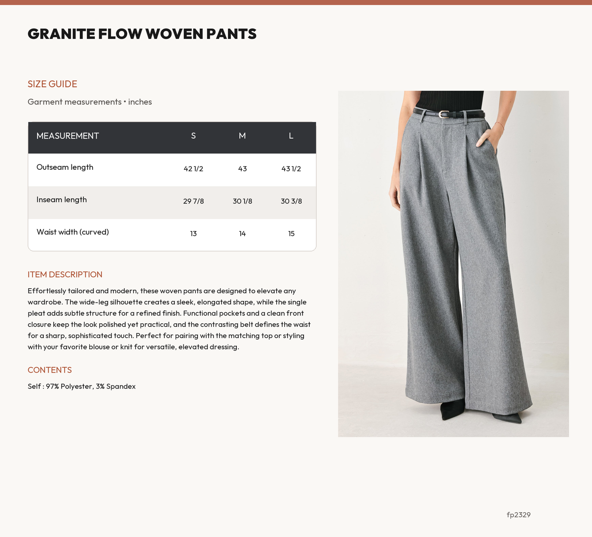592x537 pixels.
Task: Click waist width value 15
Action: pos(291,233)
